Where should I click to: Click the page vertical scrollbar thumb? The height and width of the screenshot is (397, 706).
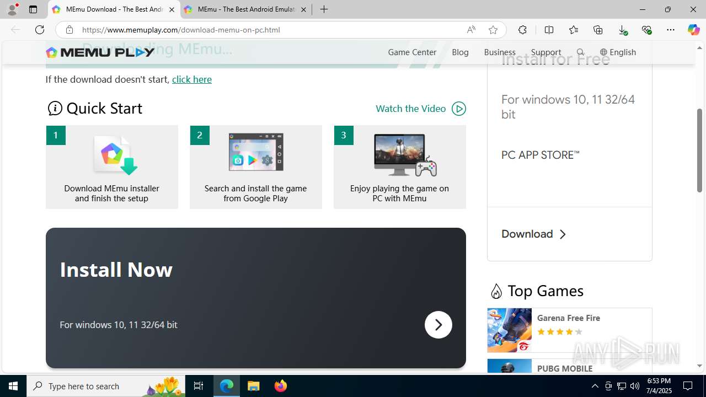click(x=699, y=151)
